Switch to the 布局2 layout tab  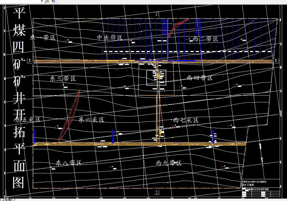click(x=9, y=200)
